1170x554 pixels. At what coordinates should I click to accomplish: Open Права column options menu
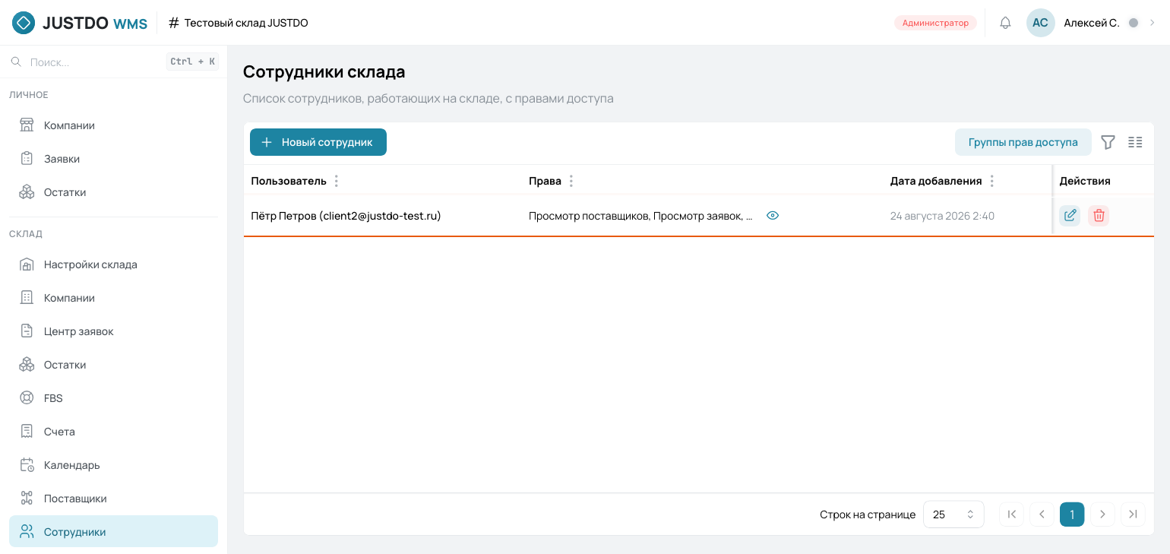point(571,181)
